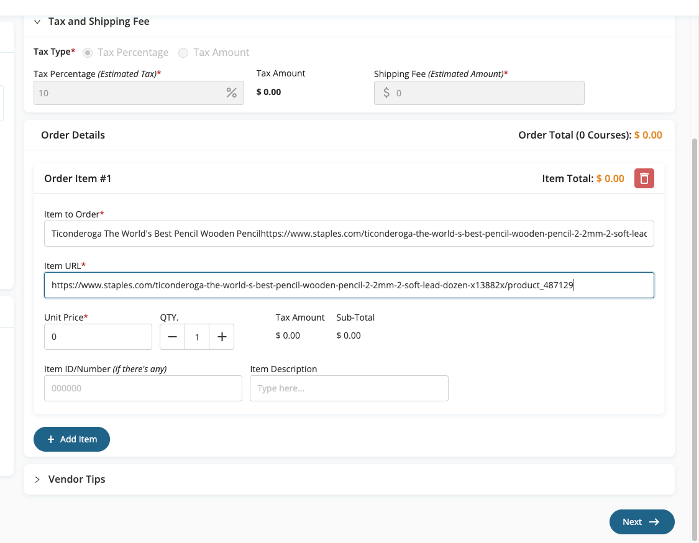Proceed with the Next button
Screen dimensions: 699x543
642,522
